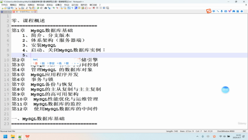Click the Print toolbar icon
The width and height of the screenshot is (248, 140).
click(22, 8)
